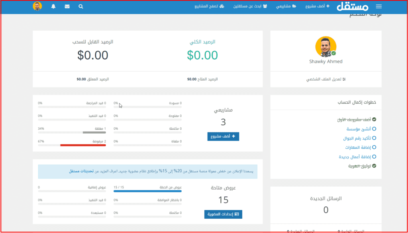
Task: Open user avatar menu in navbar
Action: 37,6
